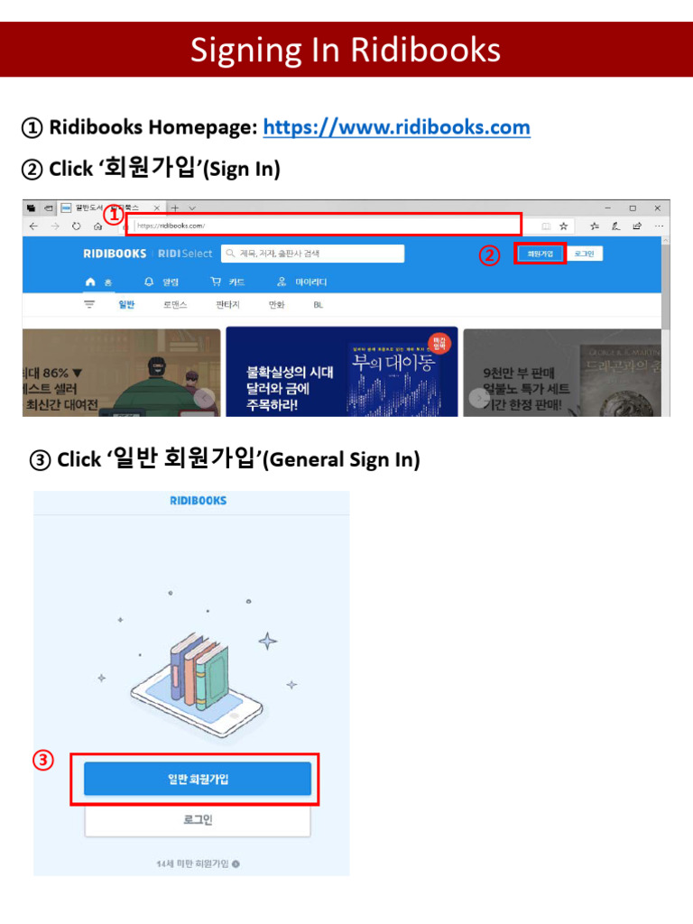Open the category hamburger list icon
693x924 pixels.
pos(89,305)
